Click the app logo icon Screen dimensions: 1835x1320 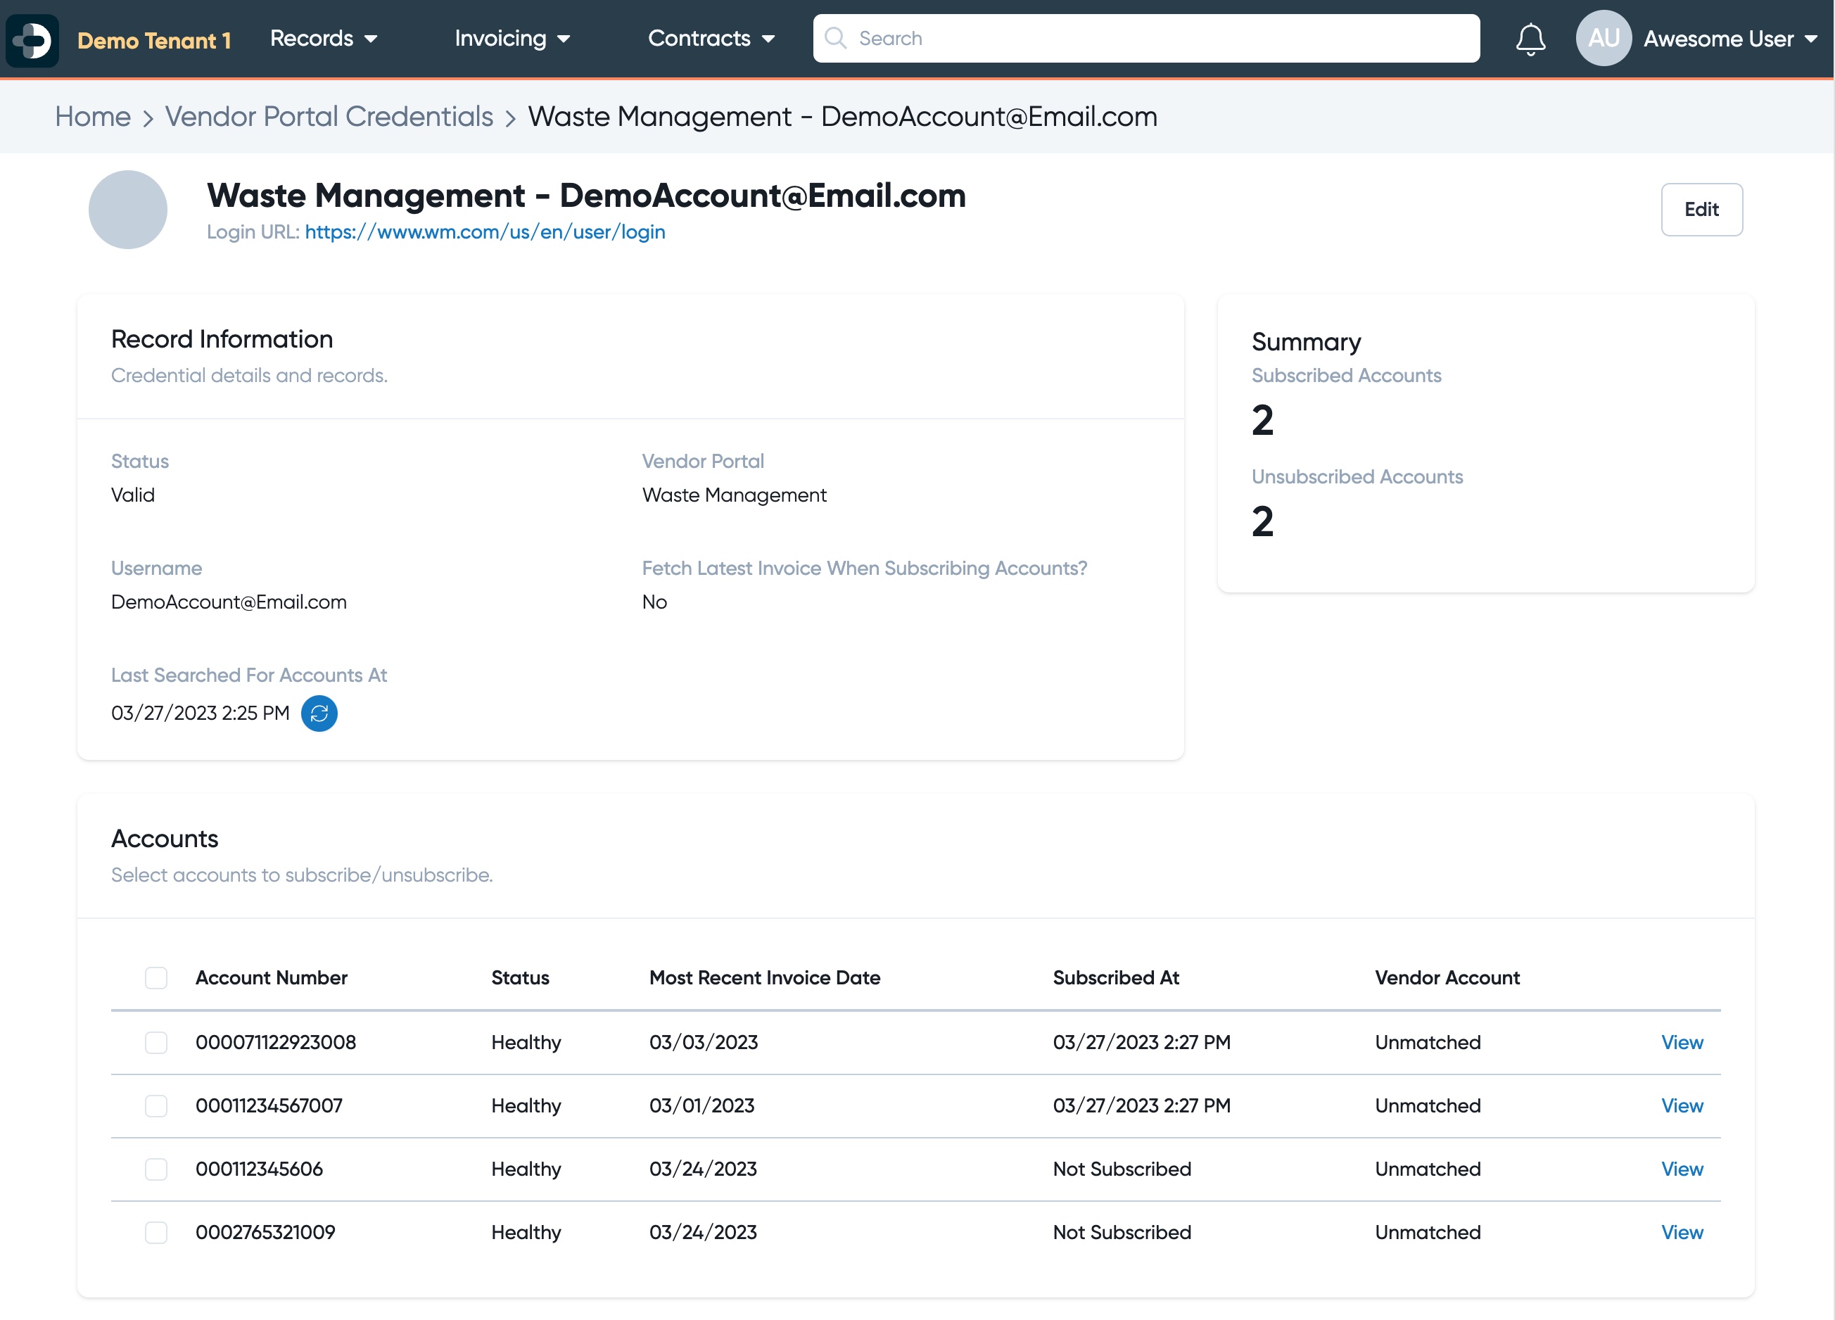tap(32, 39)
